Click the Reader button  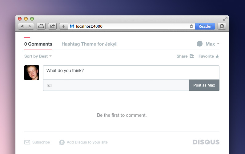tap(205, 26)
